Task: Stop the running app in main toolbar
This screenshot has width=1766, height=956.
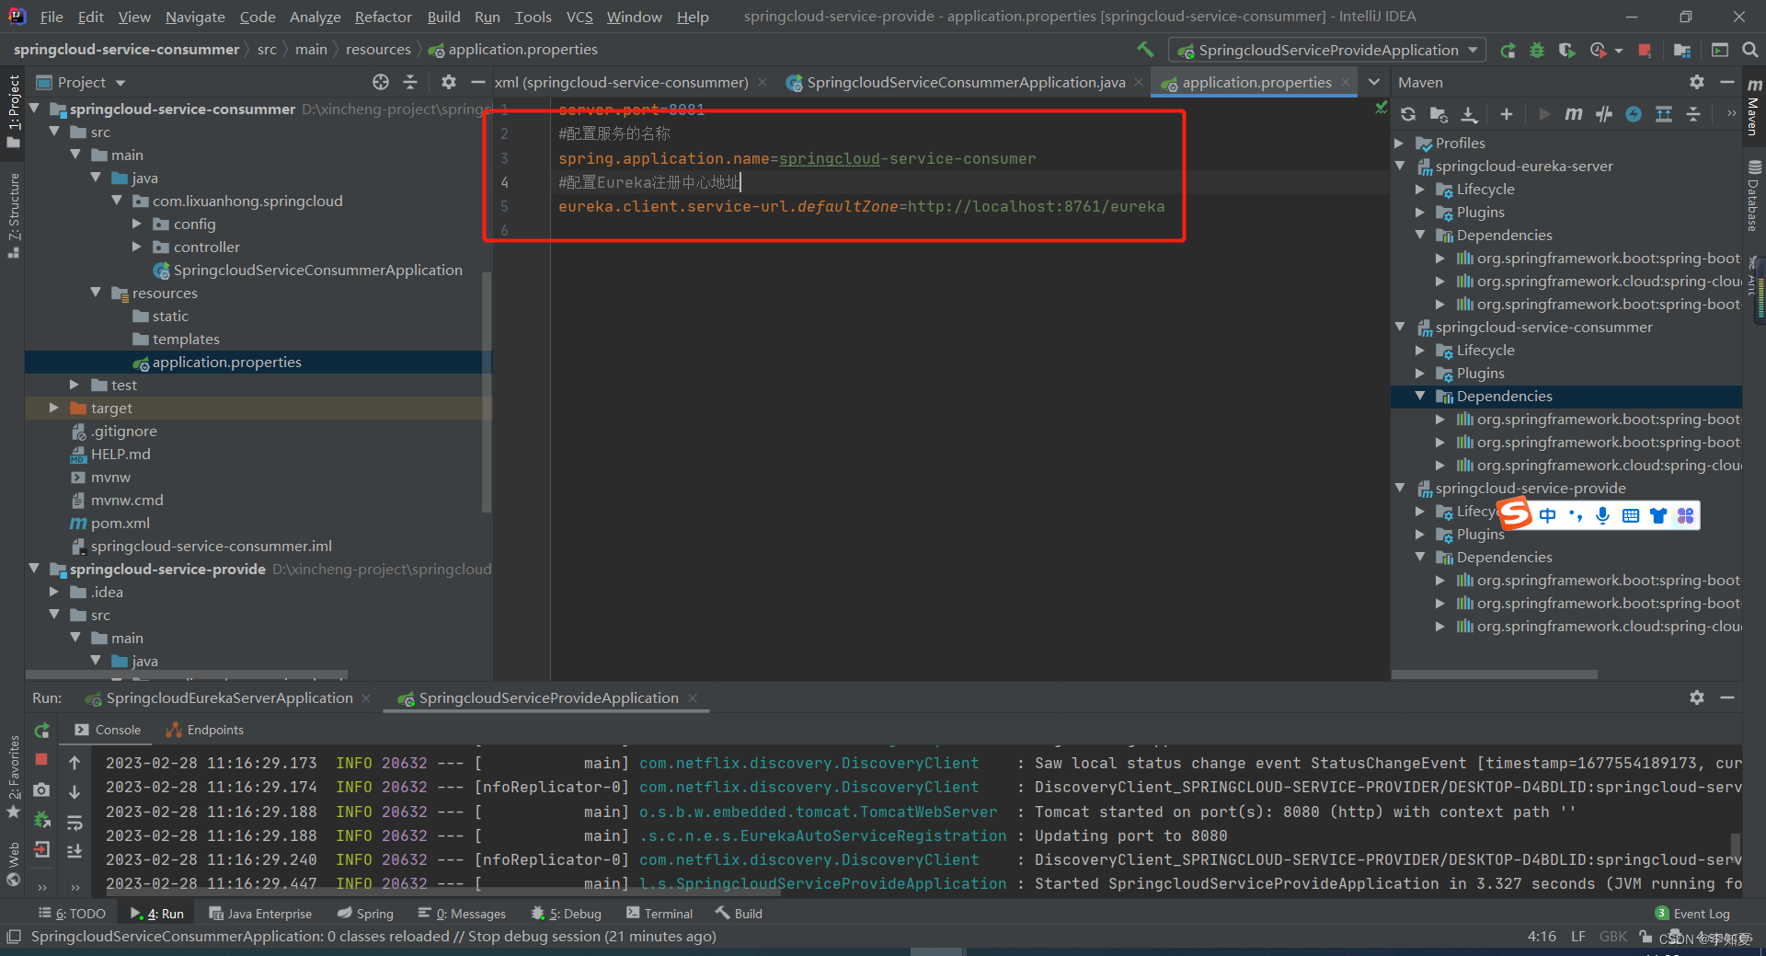Action: (x=1645, y=51)
